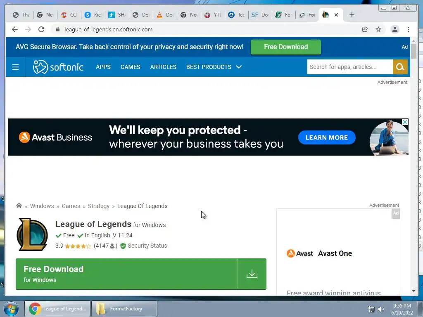Open the Apps menu in Softonic
Image resolution: width=423 pixels, height=317 pixels.
[103, 67]
